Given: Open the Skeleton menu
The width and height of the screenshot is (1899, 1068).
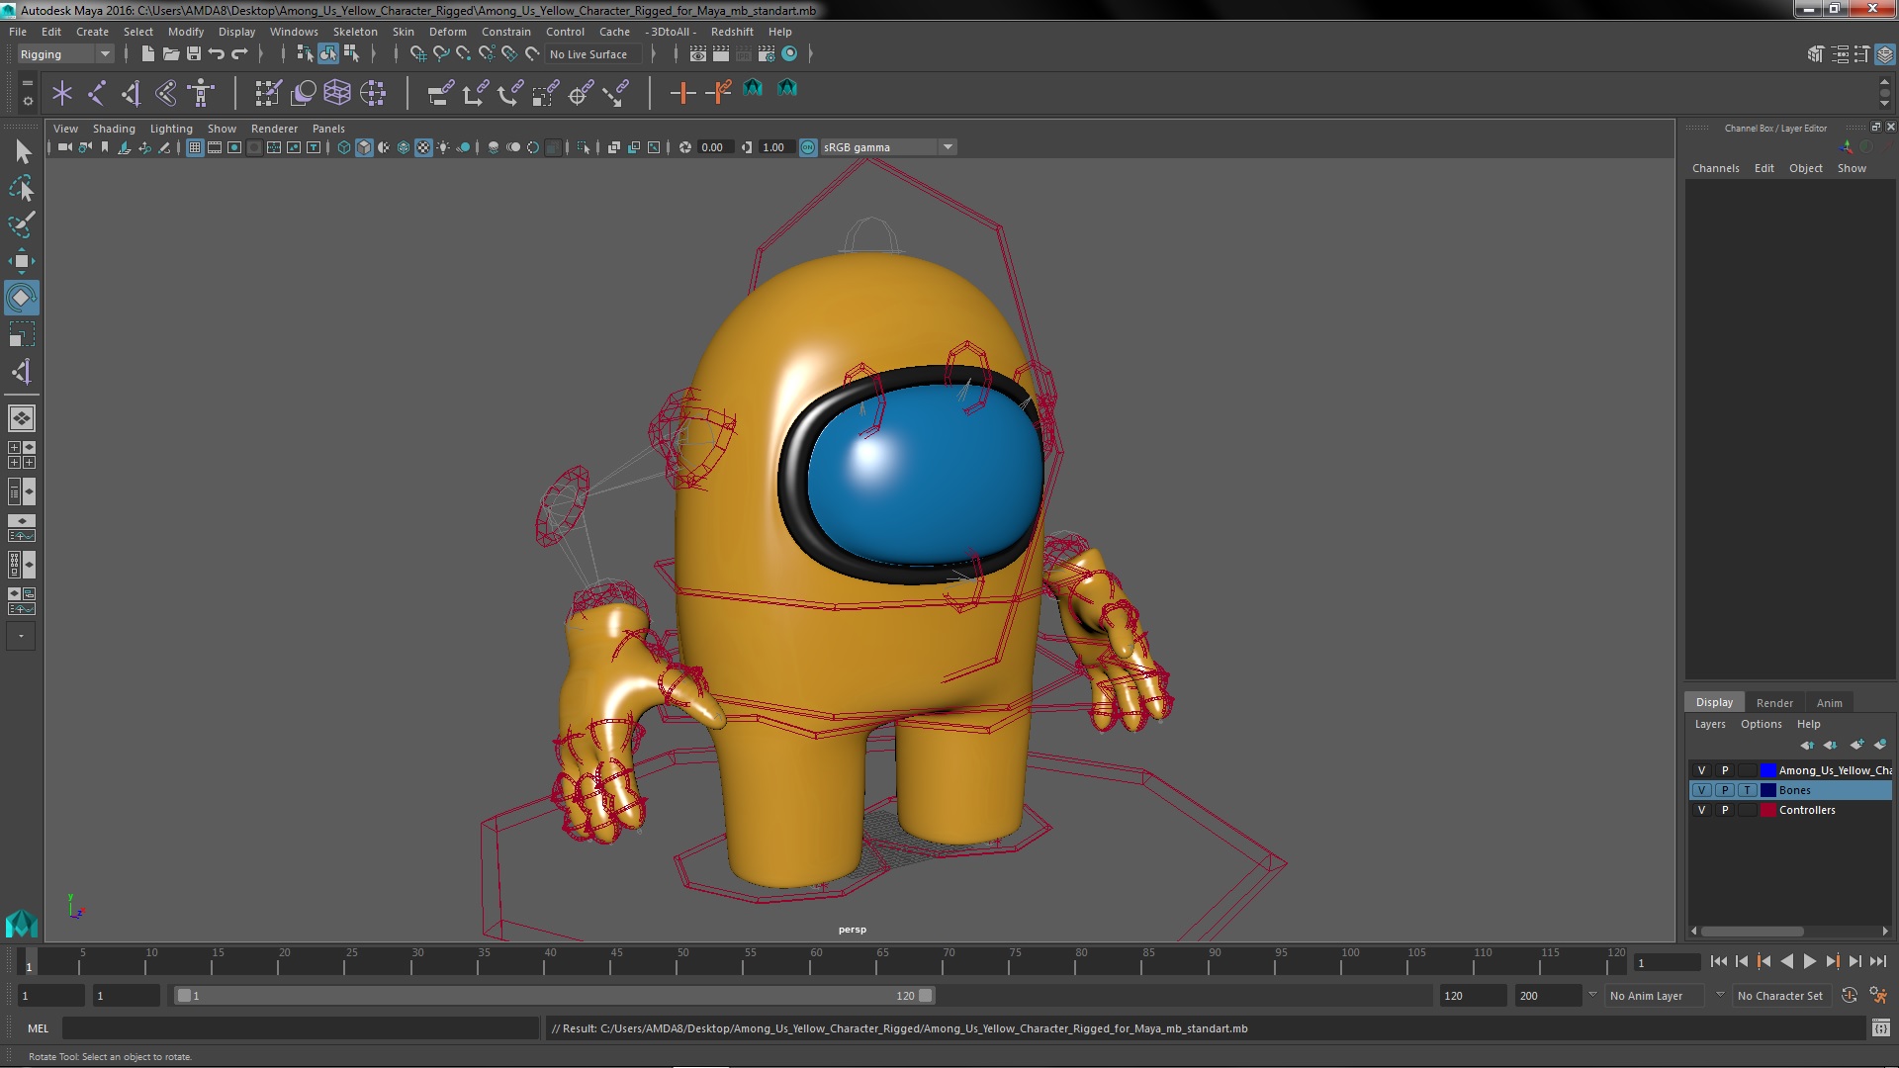Looking at the screenshot, I should click(355, 32).
